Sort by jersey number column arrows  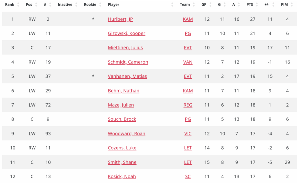coord(50,5)
